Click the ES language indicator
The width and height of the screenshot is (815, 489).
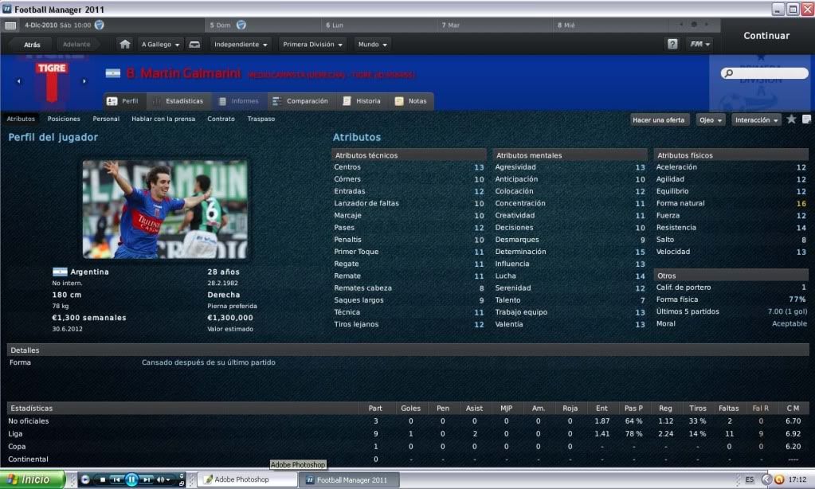[749, 479]
